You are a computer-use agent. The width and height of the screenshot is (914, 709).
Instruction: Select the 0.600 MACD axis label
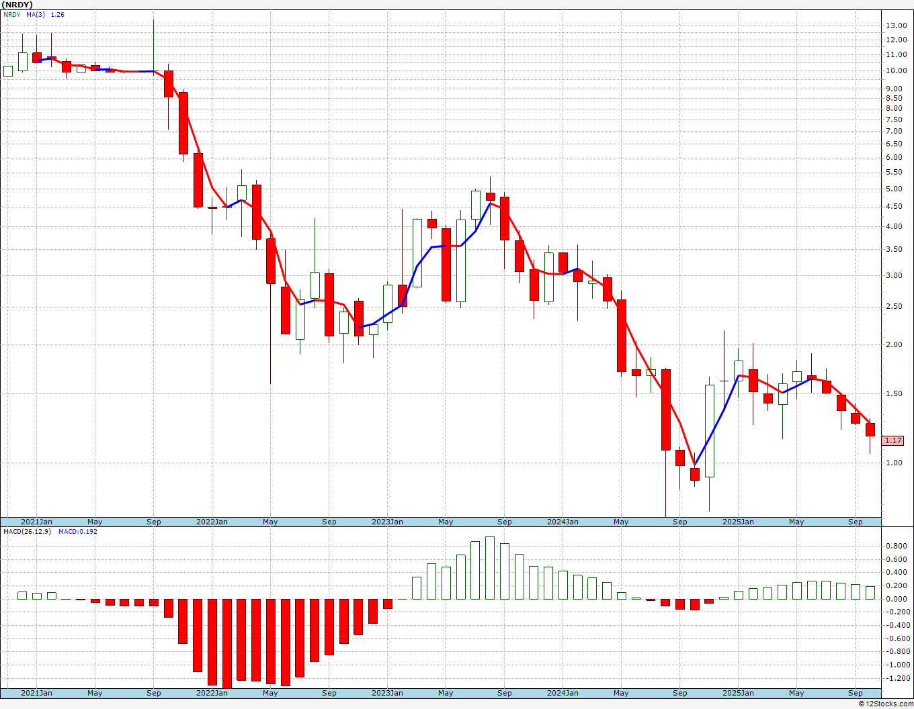click(x=896, y=559)
